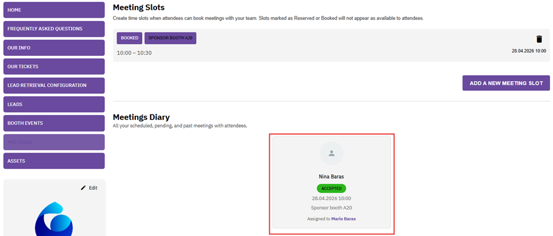Open Booth Events in sidebar

[54, 123]
